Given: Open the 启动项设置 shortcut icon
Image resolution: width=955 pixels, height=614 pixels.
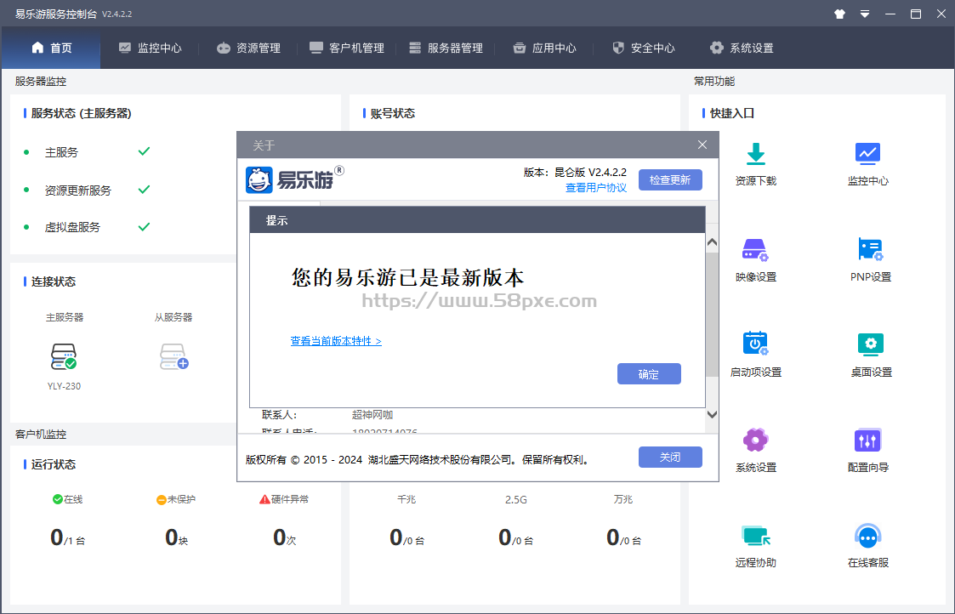Looking at the screenshot, I should click(x=756, y=344).
